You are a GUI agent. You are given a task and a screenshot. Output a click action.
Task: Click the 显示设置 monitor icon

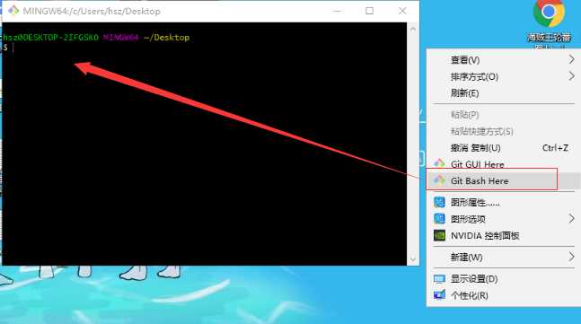pyautogui.click(x=439, y=279)
